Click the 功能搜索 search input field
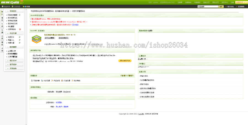Viewport: 248px width, 125px height. tap(208, 7)
